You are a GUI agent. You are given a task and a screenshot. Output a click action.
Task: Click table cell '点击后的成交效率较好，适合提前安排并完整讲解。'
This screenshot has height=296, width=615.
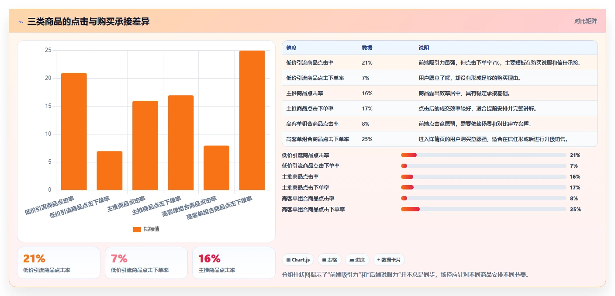(x=506, y=109)
